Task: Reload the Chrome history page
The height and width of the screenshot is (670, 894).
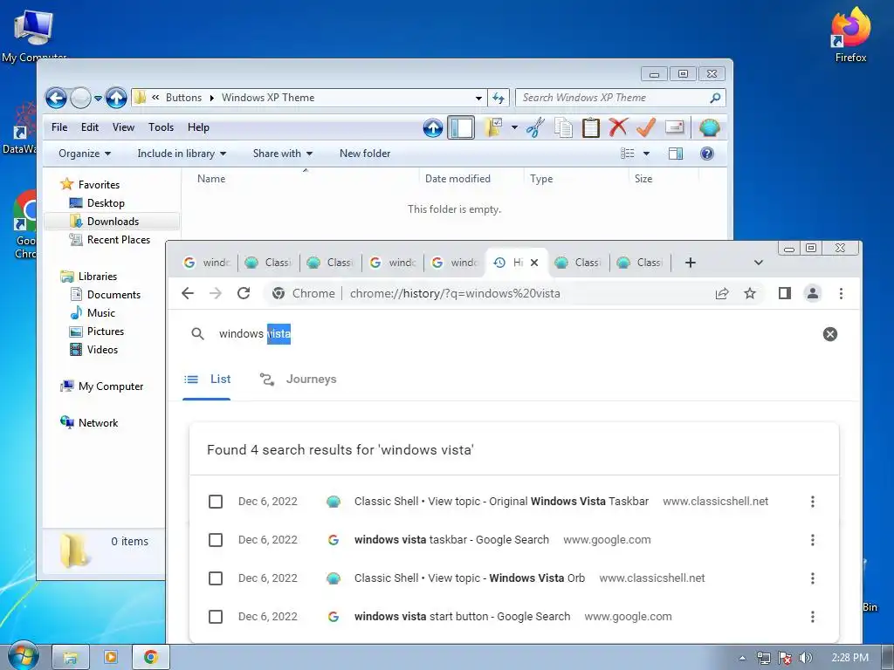Action: click(x=244, y=293)
